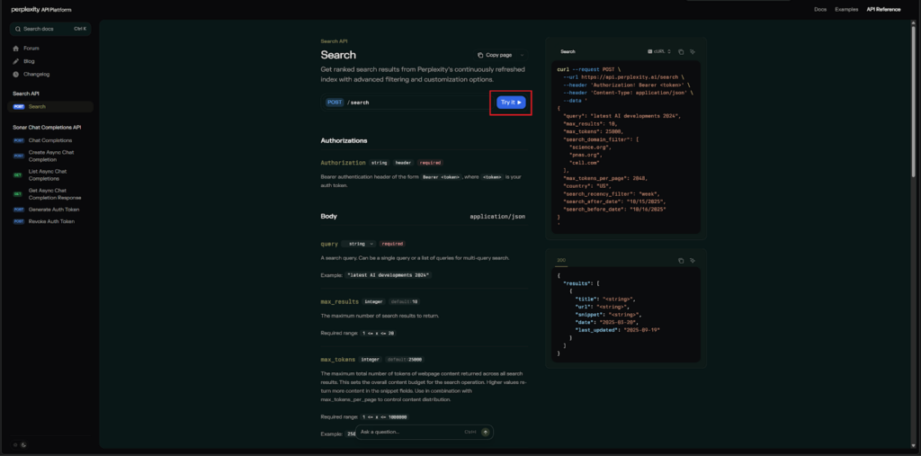Viewport: 921px width, 456px height.
Task: Click the Ask AI sparkle icon on response panel
Action: click(x=693, y=261)
